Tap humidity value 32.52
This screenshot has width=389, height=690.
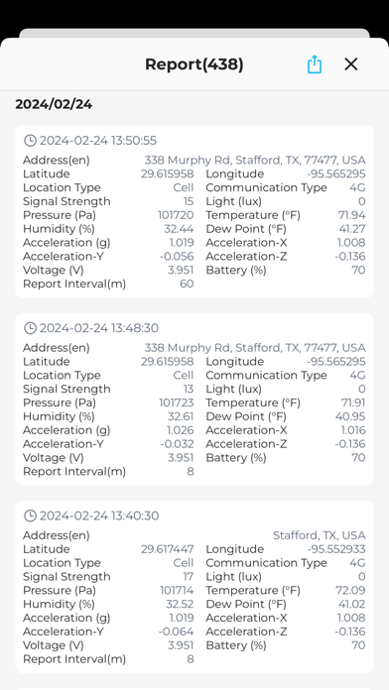180,604
